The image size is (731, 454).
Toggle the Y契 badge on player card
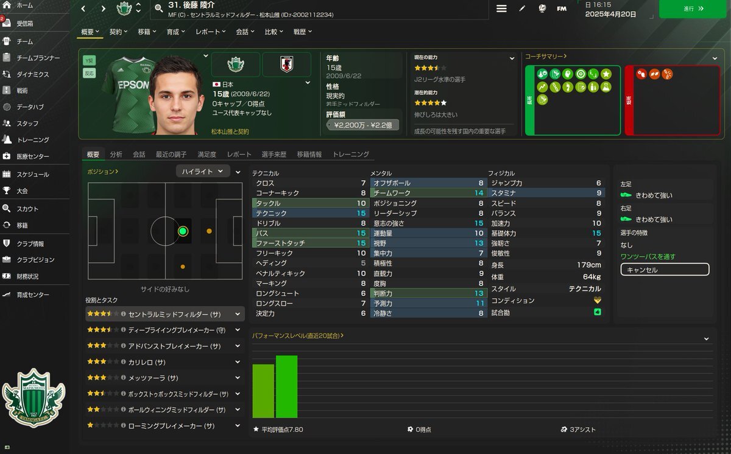coord(89,60)
